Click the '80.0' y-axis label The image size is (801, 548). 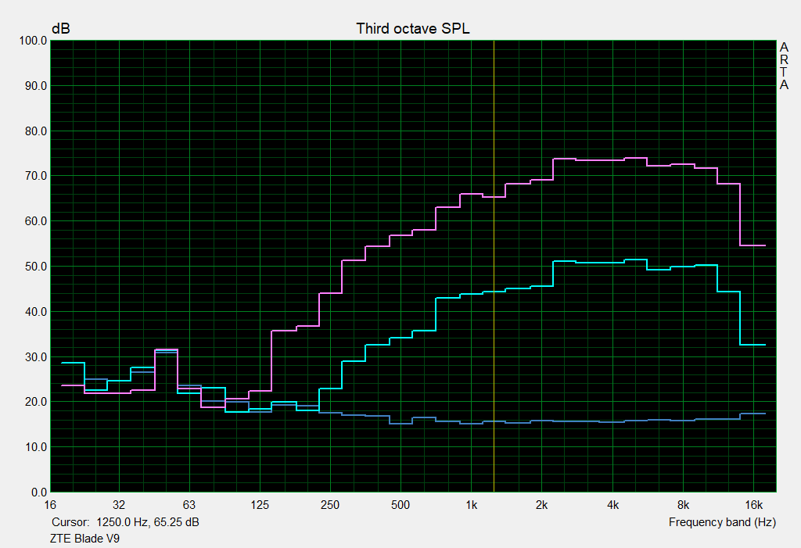36,131
